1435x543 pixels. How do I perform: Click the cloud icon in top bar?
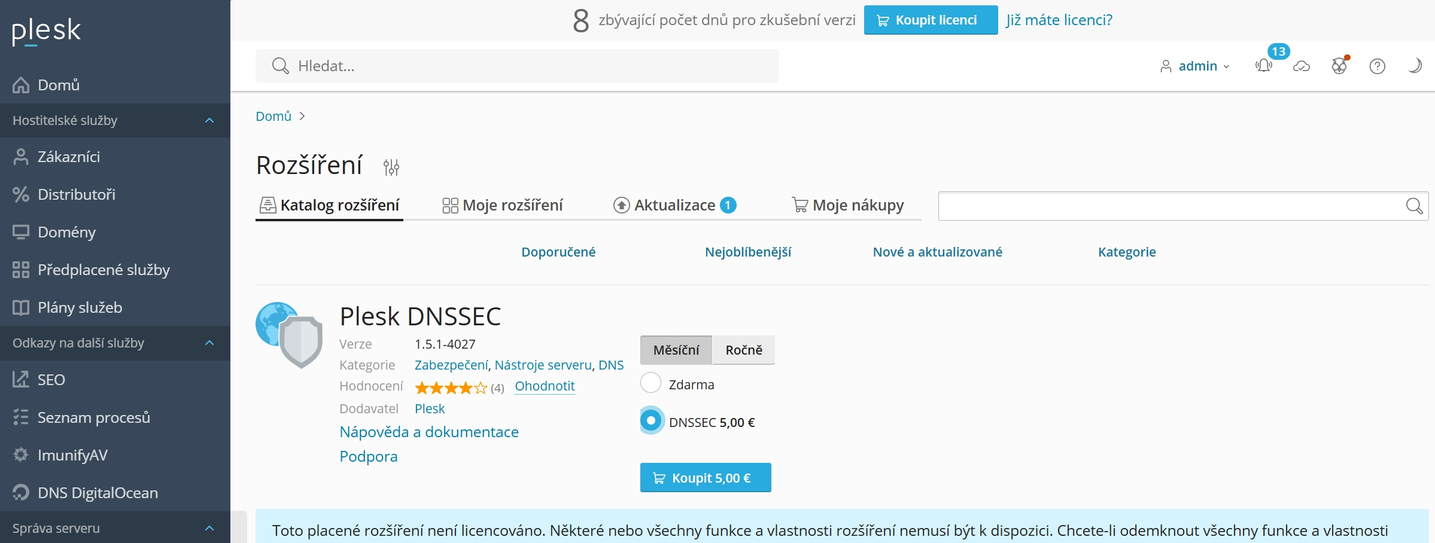click(1302, 66)
